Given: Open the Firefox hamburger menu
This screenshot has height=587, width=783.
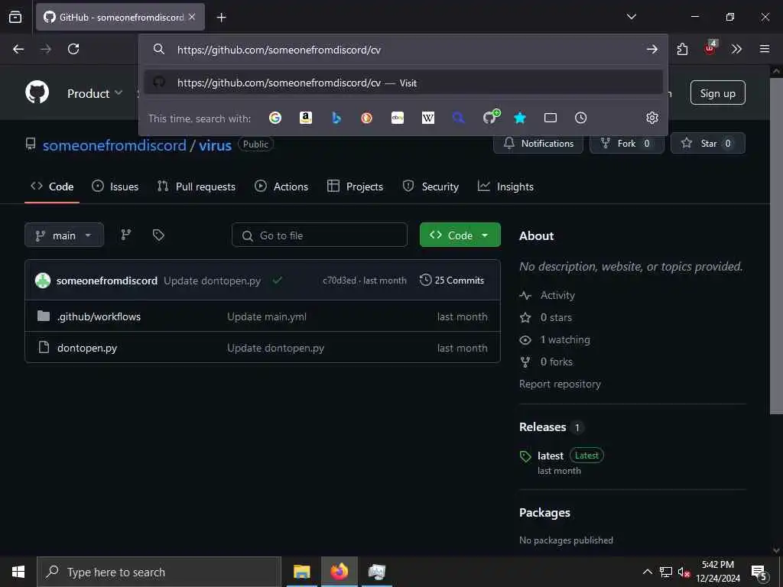Looking at the screenshot, I should pos(764,49).
